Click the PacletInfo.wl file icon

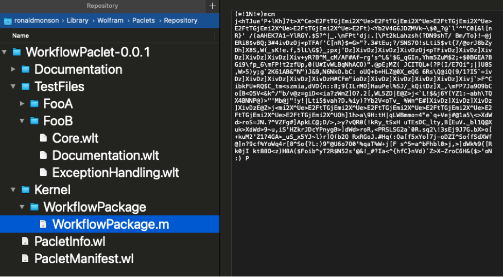tap(26, 241)
